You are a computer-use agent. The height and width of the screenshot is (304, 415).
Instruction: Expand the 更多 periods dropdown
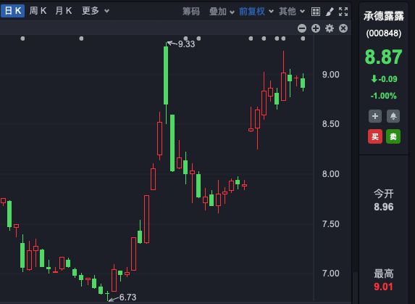(x=96, y=11)
